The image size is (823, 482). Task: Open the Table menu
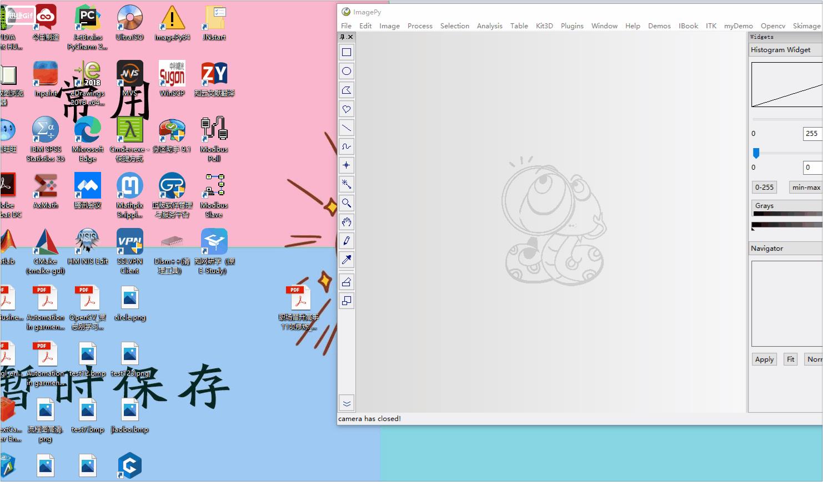coord(519,26)
